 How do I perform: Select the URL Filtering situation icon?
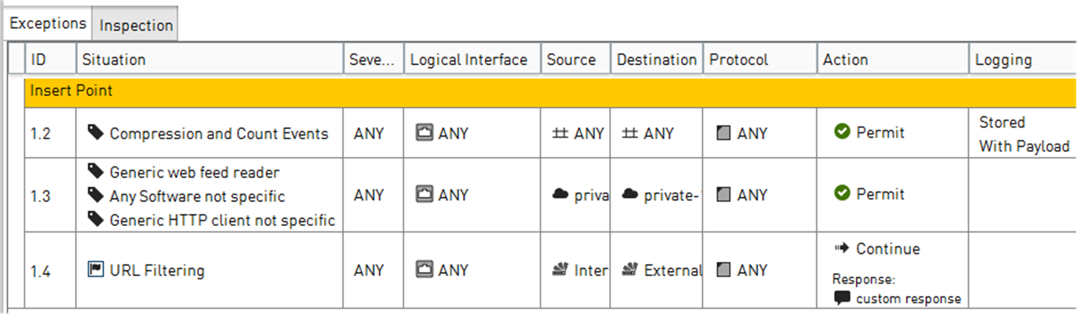pyautogui.click(x=96, y=269)
